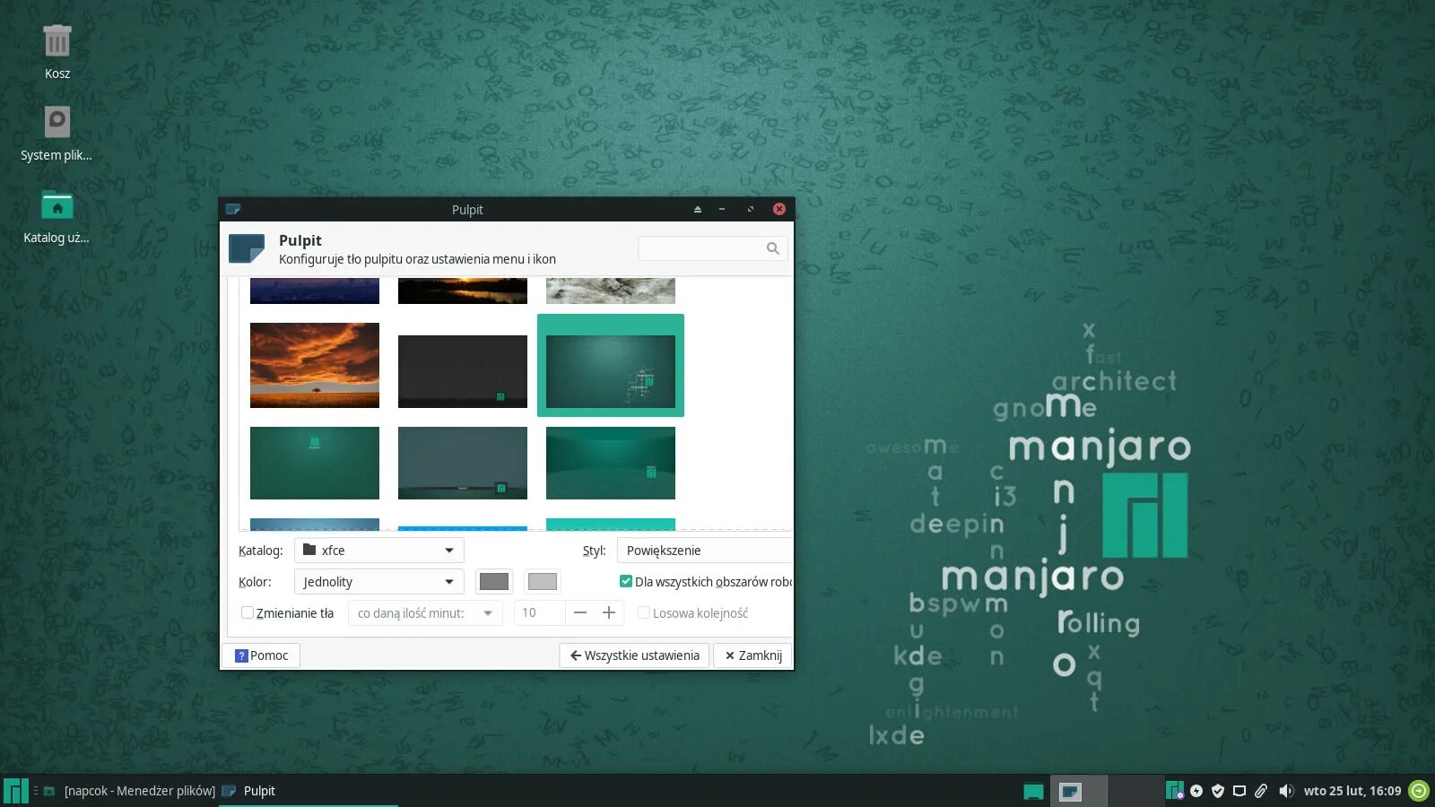Pick the first dark gray color swatch
This screenshot has height=807, width=1435.
click(494, 581)
